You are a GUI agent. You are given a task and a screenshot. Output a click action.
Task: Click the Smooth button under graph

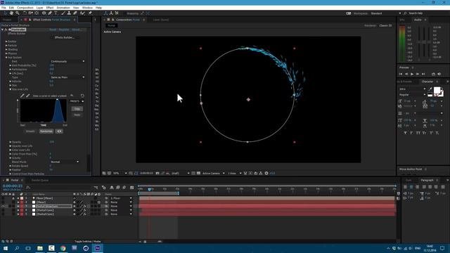click(x=30, y=131)
